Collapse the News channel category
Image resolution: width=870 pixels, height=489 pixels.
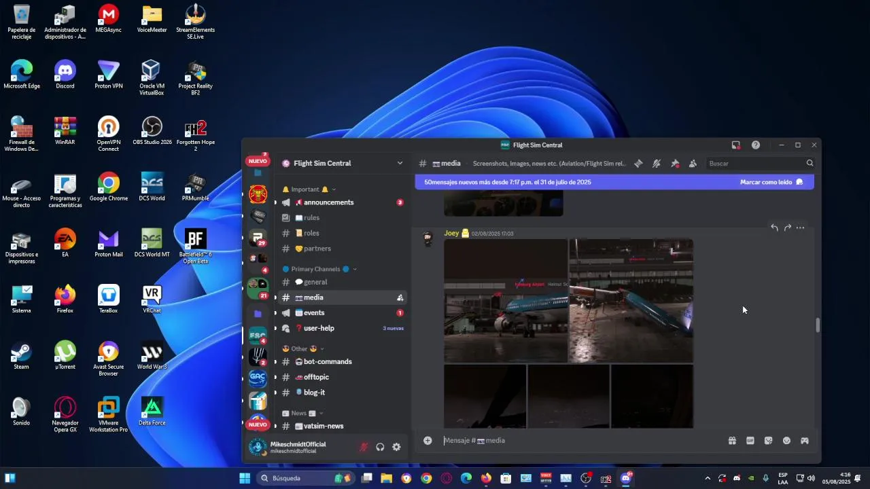point(303,413)
